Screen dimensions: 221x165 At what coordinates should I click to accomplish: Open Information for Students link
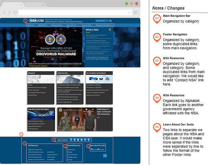94,85
